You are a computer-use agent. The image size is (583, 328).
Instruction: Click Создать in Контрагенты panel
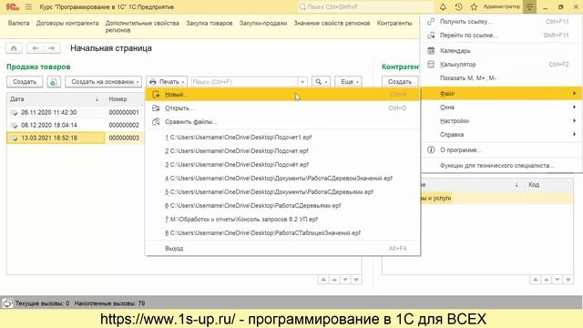[x=400, y=82]
